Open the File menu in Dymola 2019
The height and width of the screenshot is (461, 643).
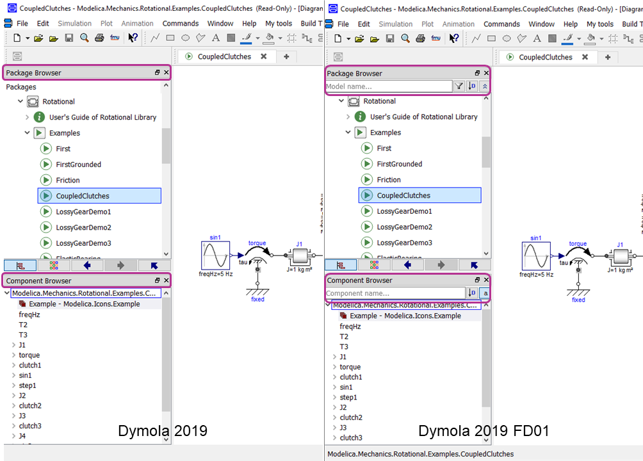22,24
